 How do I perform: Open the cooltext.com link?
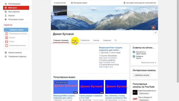coord(107,62)
